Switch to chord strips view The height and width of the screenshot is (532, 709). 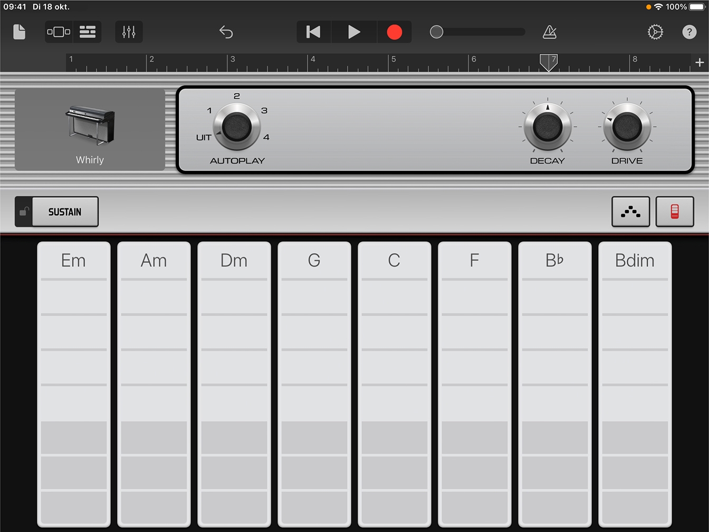pyautogui.click(x=674, y=212)
